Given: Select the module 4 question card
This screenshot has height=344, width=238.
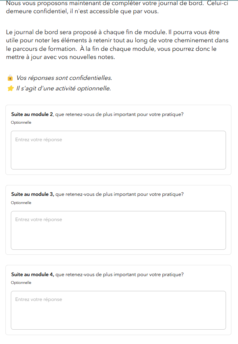Looking at the screenshot, I should coord(118,299).
